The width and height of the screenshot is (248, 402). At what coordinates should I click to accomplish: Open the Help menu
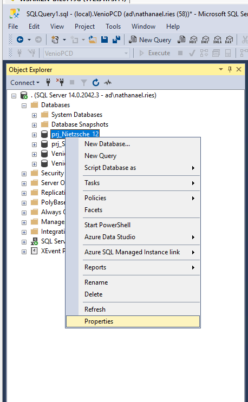pyautogui.click(x=173, y=27)
